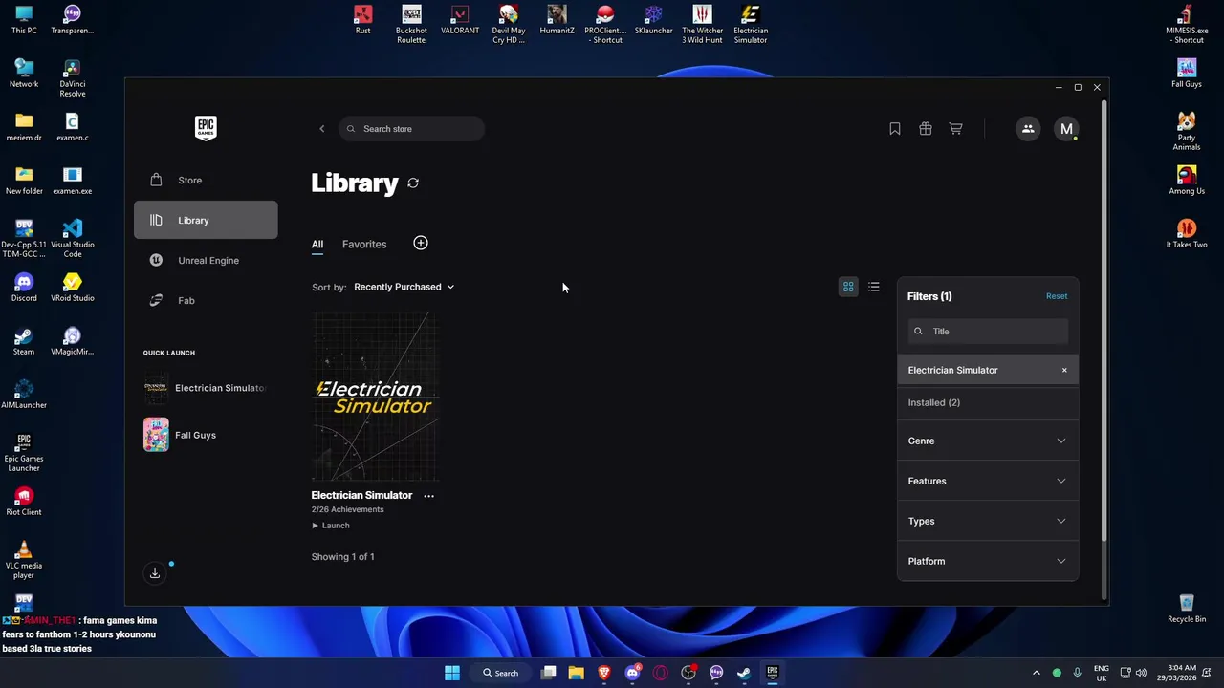Open the Windows Start menu

(x=452, y=673)
